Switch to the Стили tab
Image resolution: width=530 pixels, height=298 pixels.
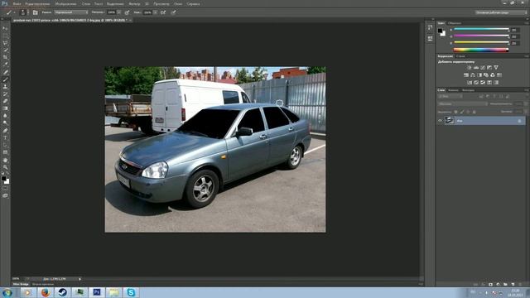point(460,56)
